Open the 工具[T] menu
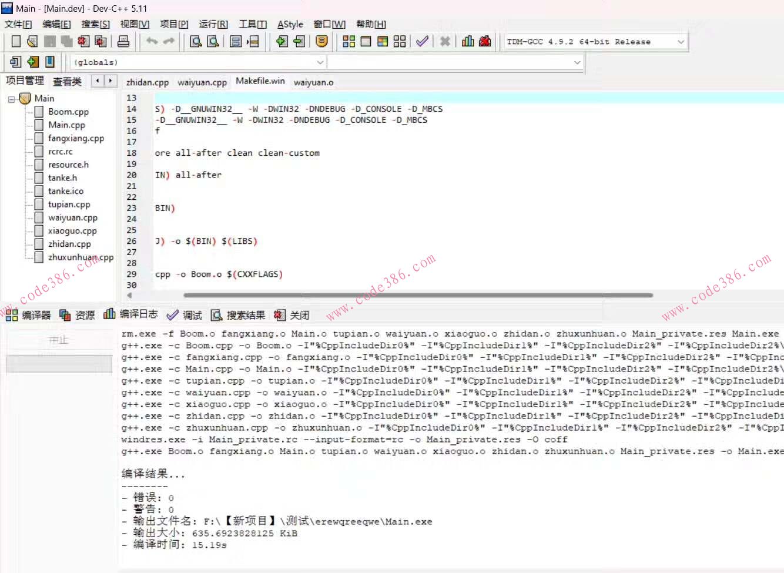Screen dimensions: 784x573 click(253, 24)
